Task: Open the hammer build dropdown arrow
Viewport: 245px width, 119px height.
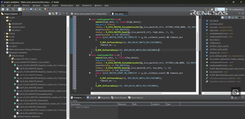Action: 16,10
